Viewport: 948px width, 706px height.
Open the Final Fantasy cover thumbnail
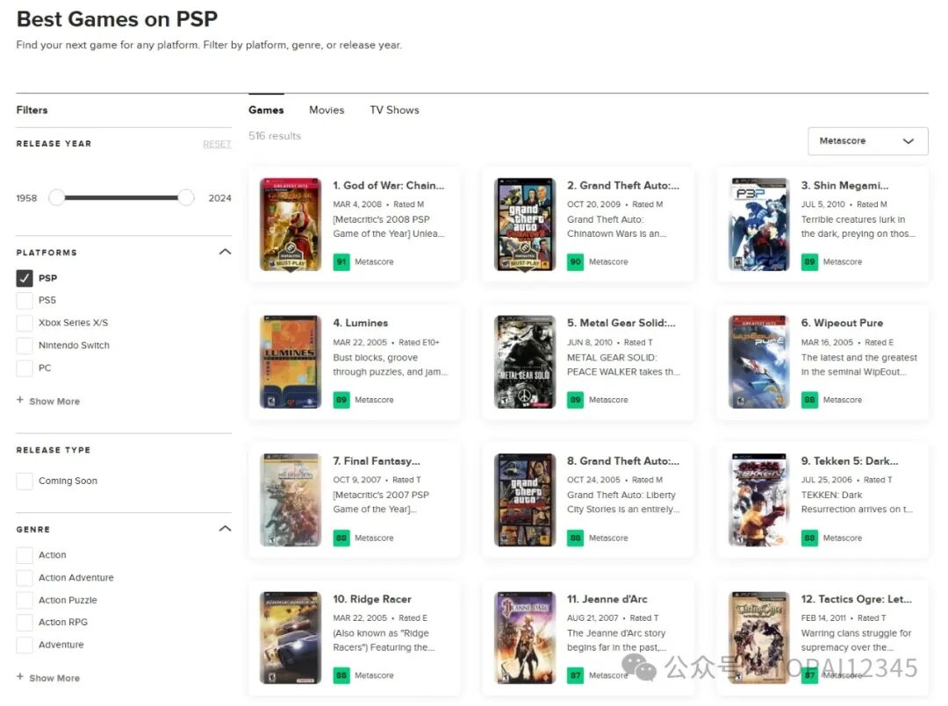(291, 499)
